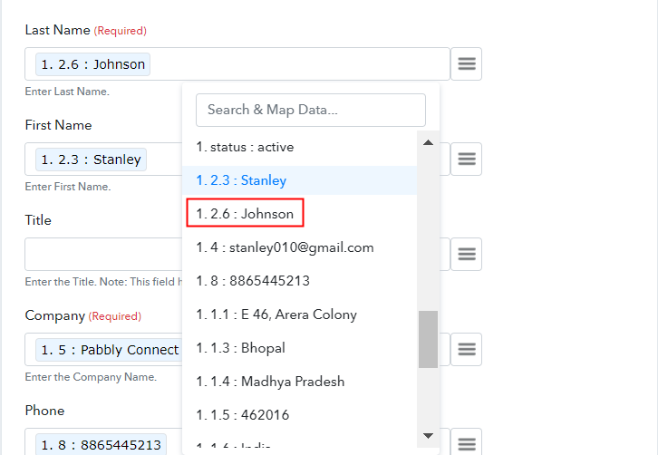Click the dropdown scrollbar up arrow
This screenshot has height=455, width=658.
[x=428, y=142]
